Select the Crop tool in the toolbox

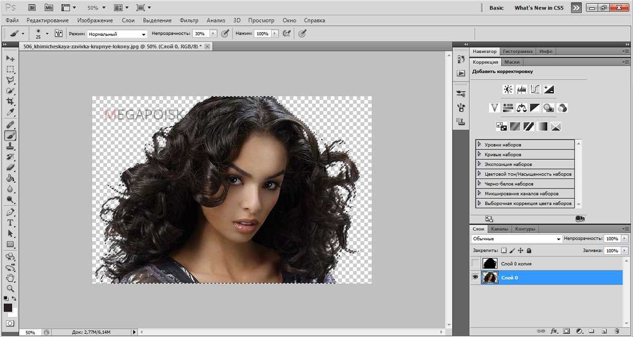[10, 102]
